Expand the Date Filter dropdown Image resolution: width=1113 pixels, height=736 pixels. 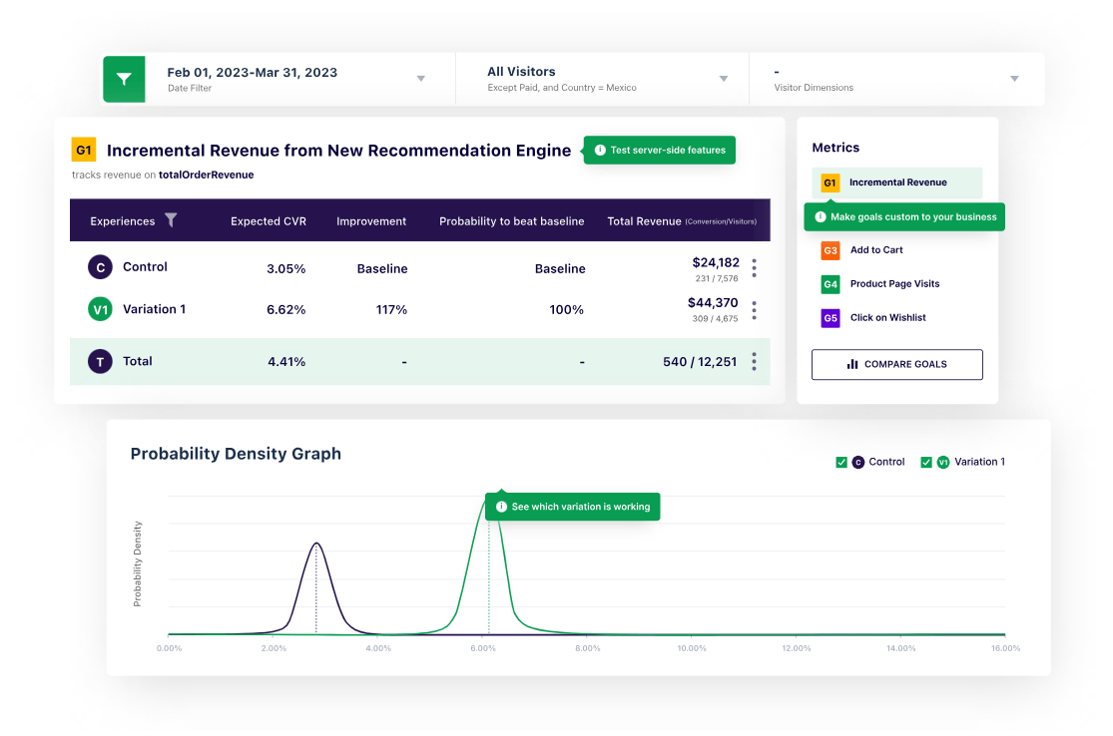[x=420, y=79]
